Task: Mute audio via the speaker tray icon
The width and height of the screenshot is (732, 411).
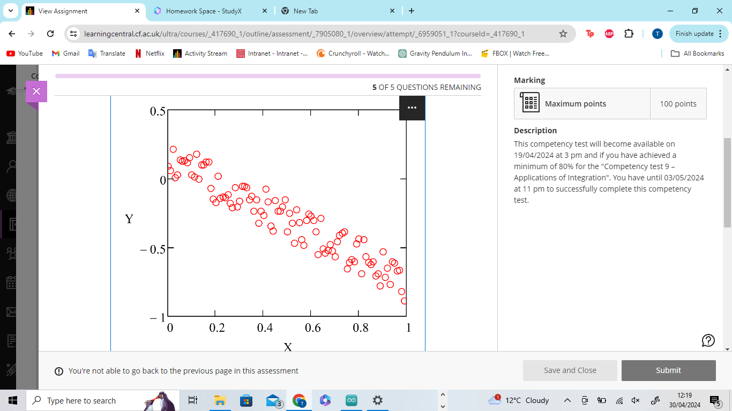Action: coord(635,400)
